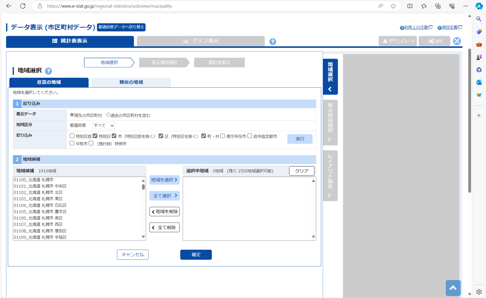
Task: Switch to 類似の地域 tab
Action: tap(131, 82)
